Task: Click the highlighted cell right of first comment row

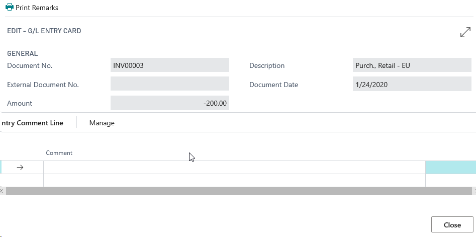Action: click(450, 168)
